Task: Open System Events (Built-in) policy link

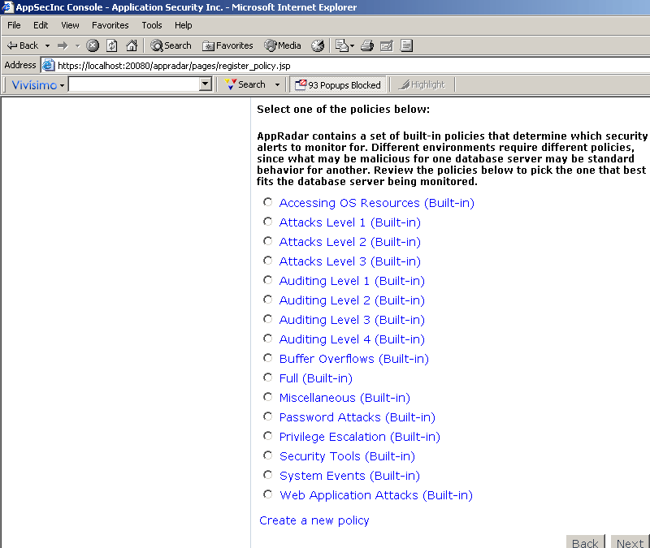Action: click(349, 476)
